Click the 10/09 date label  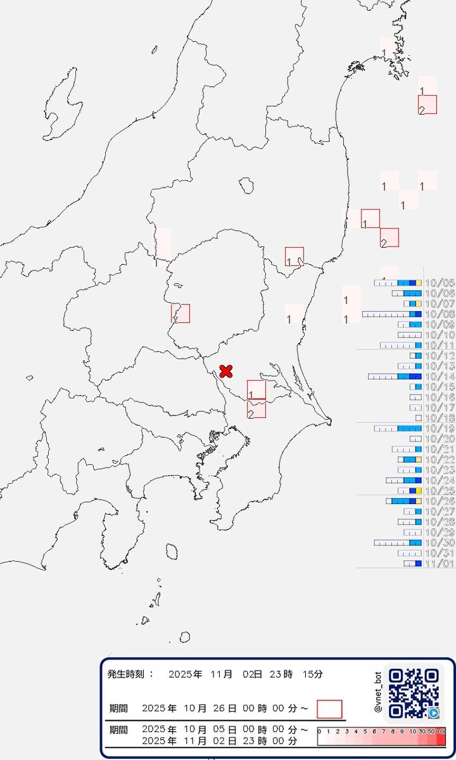(x=440, y=324)
